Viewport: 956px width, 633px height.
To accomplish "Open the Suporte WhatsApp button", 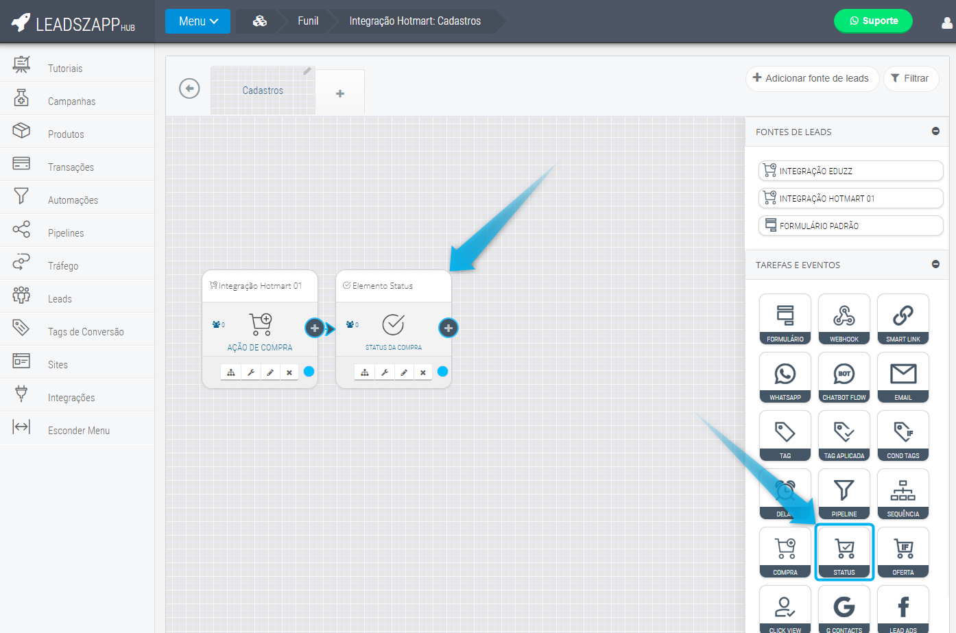I will pyautogui.click(x=872, y=21).
